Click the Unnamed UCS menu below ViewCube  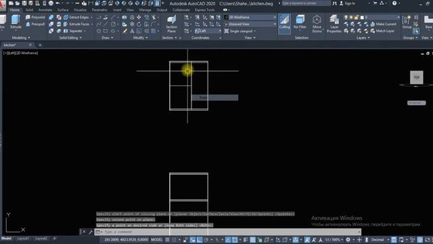417,103
